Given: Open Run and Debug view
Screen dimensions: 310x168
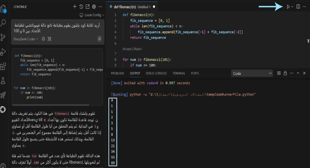Looking at the screenshot, I should pos(3,52).
